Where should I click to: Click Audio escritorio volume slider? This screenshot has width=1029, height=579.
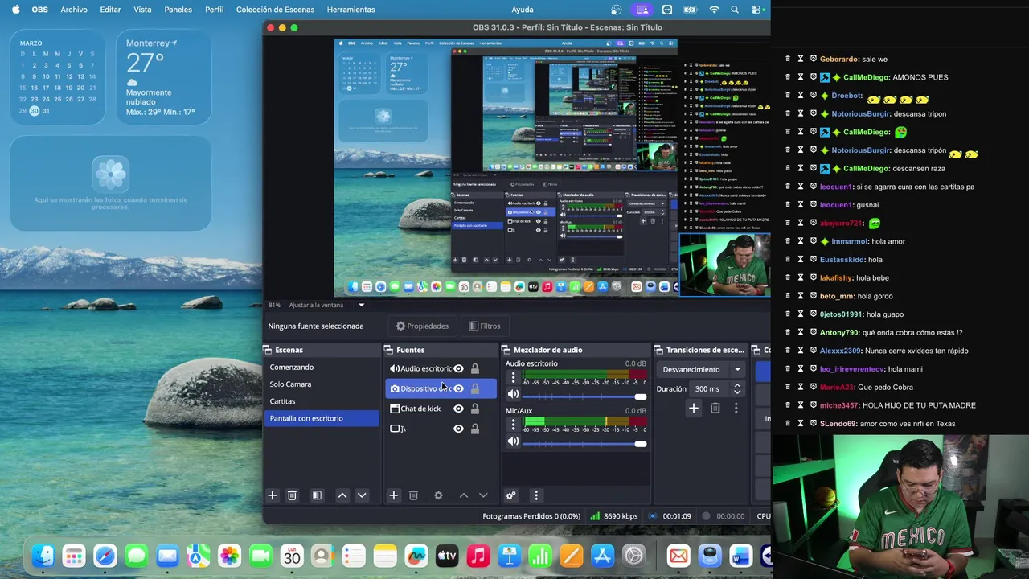point(584,396)
